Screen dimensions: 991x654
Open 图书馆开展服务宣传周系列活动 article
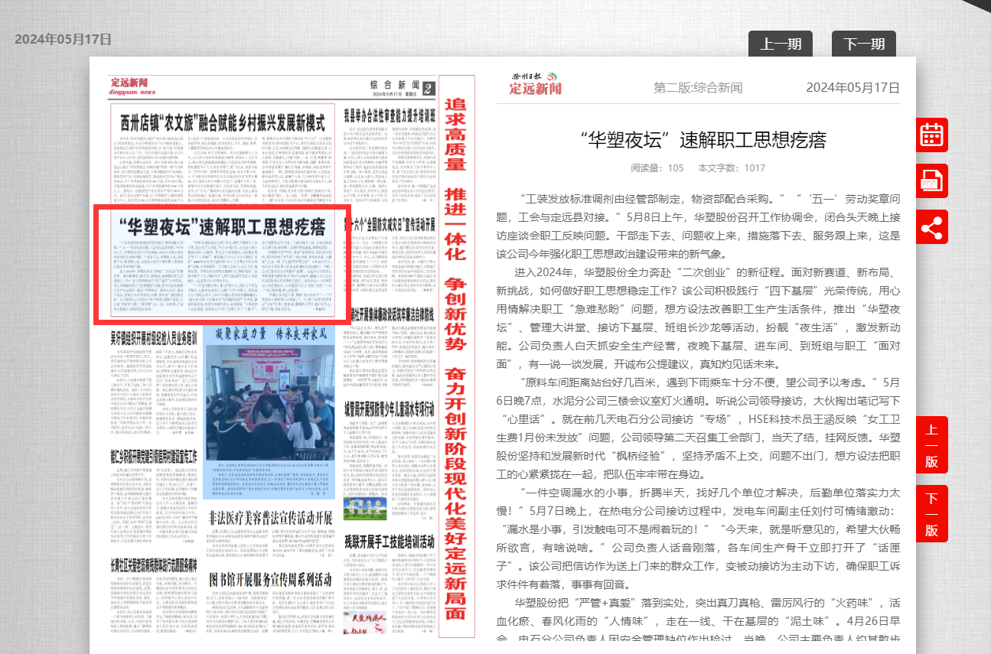point(270,578)
